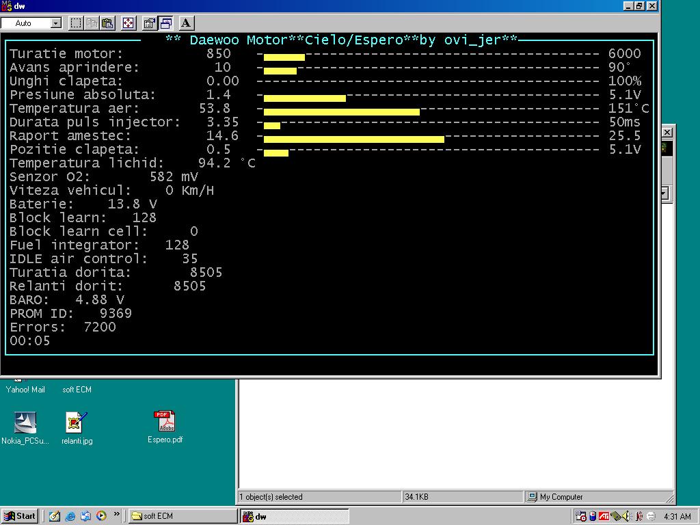
Task: Click the battery power tray icon
Action: coord(593,516)
